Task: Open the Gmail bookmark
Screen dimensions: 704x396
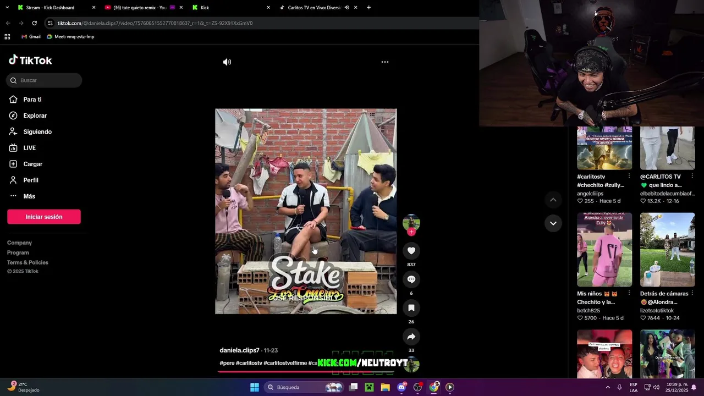Action: pos(31,37)
